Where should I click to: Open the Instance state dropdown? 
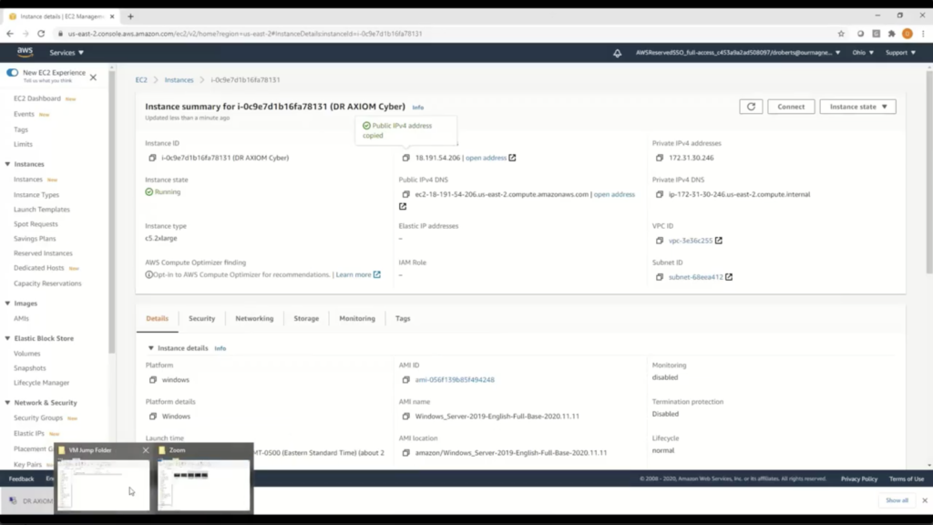858,107
